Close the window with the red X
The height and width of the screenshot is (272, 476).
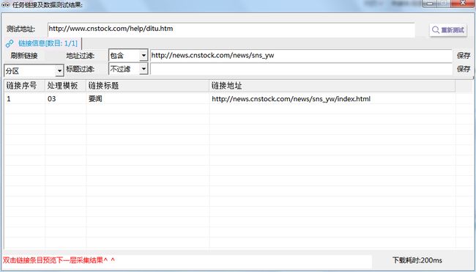click(463, 4)
